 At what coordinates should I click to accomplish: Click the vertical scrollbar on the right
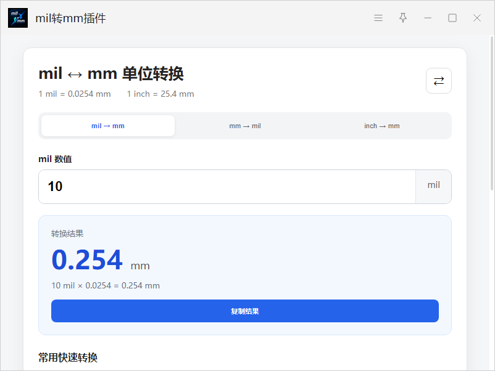click(491, 113)
